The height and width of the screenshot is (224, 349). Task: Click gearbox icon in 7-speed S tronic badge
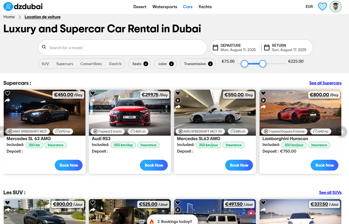96,131
